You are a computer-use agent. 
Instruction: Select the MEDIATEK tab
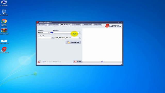pyautogui.click(x=65, y=25)
